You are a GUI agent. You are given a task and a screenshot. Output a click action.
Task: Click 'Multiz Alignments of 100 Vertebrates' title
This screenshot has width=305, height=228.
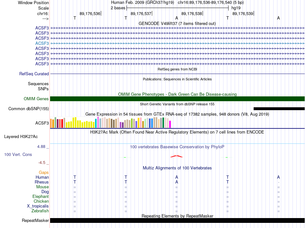177,168
